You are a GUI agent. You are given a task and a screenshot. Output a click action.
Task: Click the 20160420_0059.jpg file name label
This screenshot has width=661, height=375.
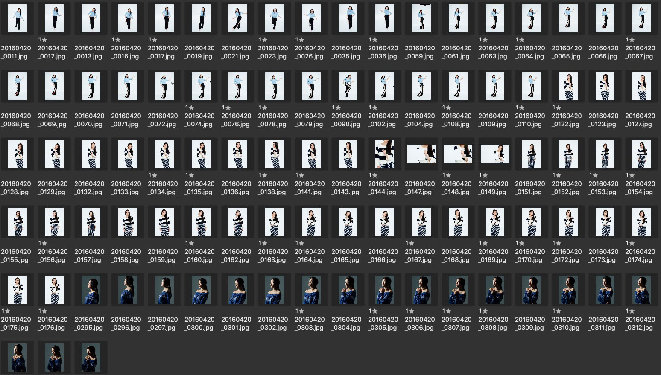[x=420, y=52]
